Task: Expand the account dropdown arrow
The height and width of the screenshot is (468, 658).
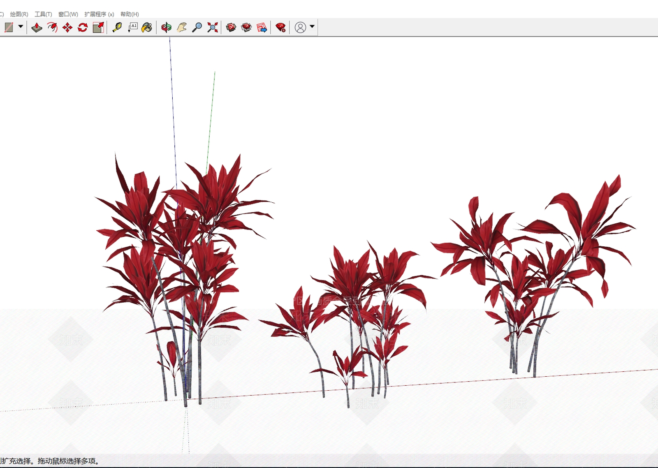Action: point(312,27)
